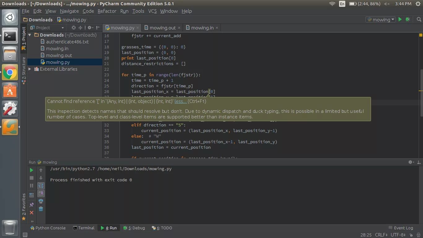The image size is (423, 238).
Task: Click Collapse All icon in Project panel
Action: tap(80, 28)
